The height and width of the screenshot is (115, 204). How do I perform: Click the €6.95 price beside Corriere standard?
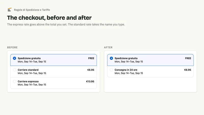[x=91, y=70]
